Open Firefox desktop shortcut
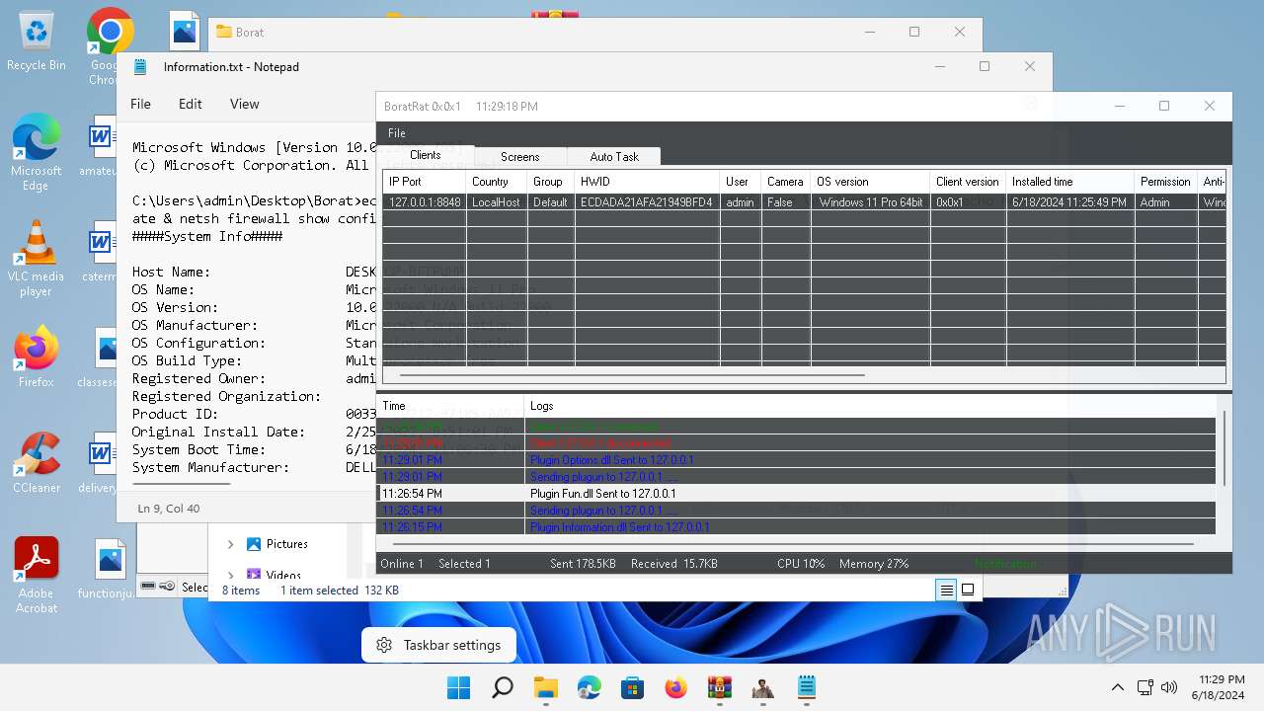This screenshot has width=1264, height=711. (37, 356)
